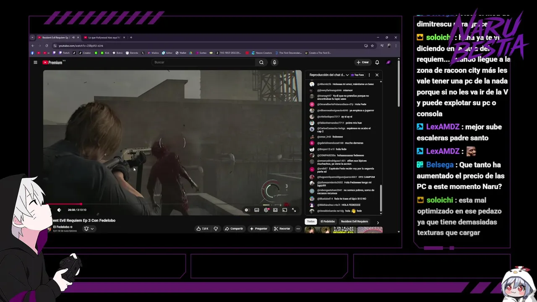
Task: Open YouTube notifications bell
Action: pos(377,62)
